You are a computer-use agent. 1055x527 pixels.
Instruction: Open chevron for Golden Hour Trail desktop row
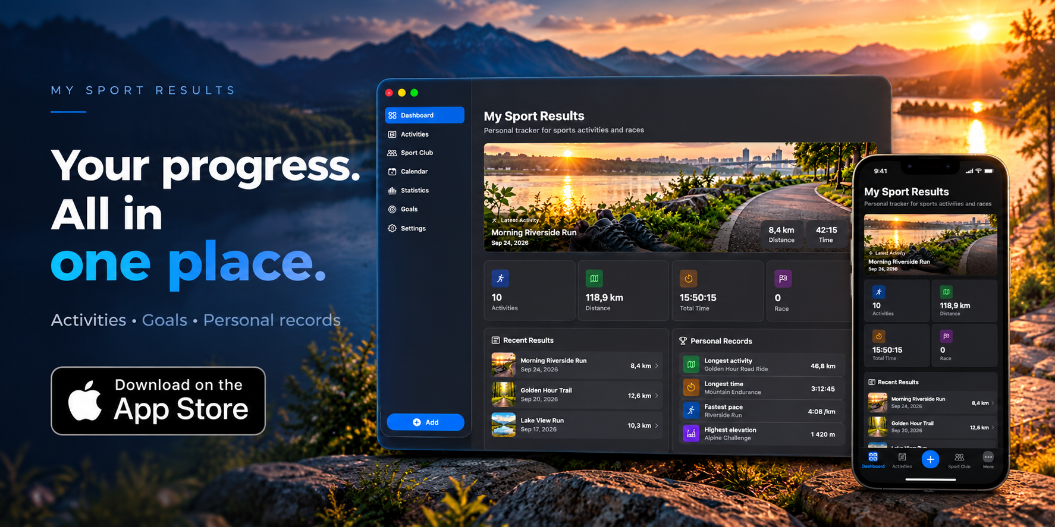point(657,396)
